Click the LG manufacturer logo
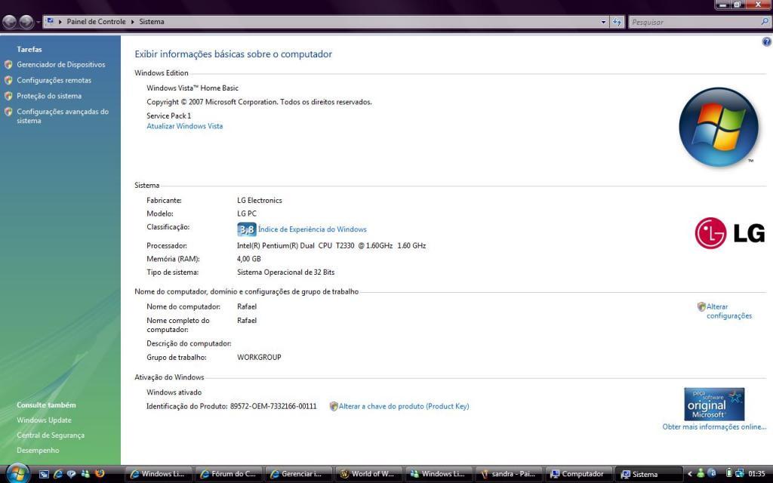This screenshot has height=483, width=773. click(730, 233)
